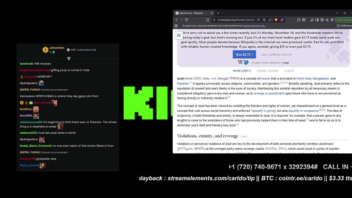Open the Urdu language link
Image resolution: width=352 pixels, height=198 pixels.
click(x=206, y=79)
